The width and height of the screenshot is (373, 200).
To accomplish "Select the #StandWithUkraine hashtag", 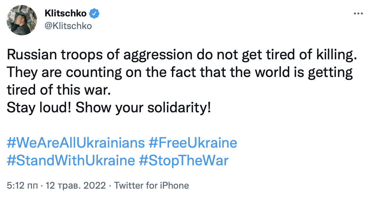I will 70,160.
